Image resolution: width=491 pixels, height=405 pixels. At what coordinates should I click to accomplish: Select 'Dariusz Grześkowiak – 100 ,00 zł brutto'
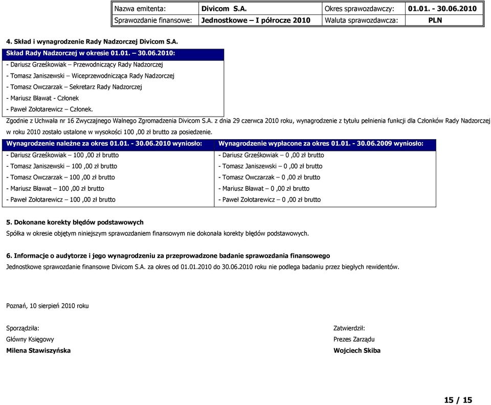[62, 155]
